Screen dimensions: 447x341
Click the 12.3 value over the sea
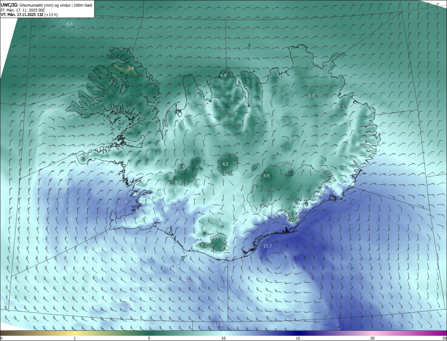(x=222, y=284)
